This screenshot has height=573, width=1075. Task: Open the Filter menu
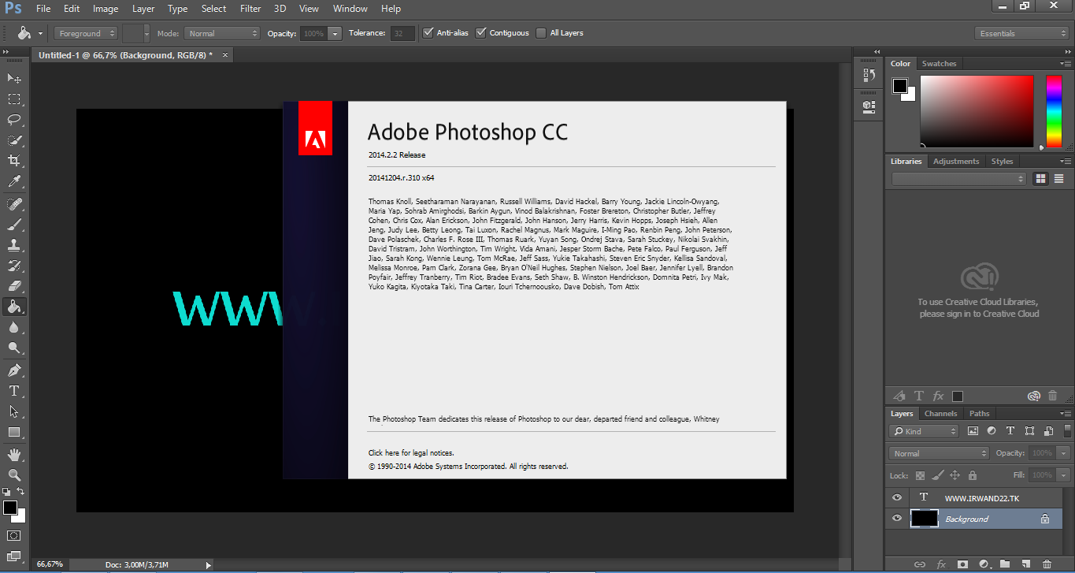click(x=250, y=9)
